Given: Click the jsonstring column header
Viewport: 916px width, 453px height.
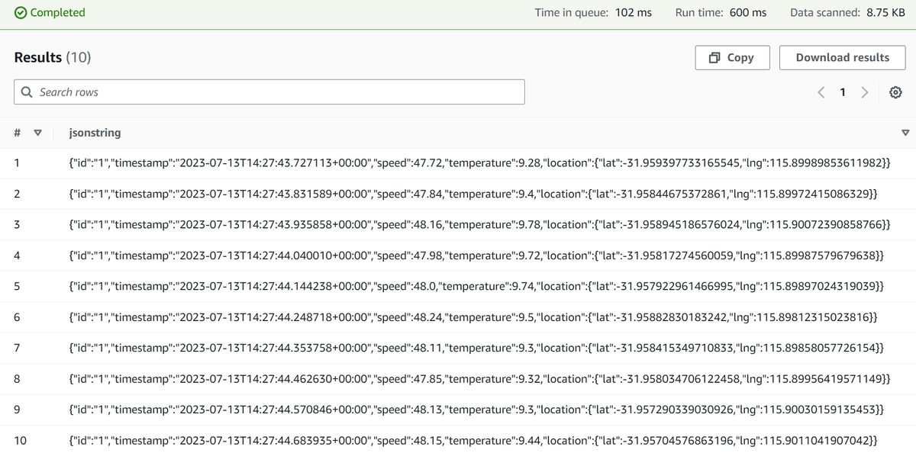Looking at the screenshot, I should click(95, 132).
